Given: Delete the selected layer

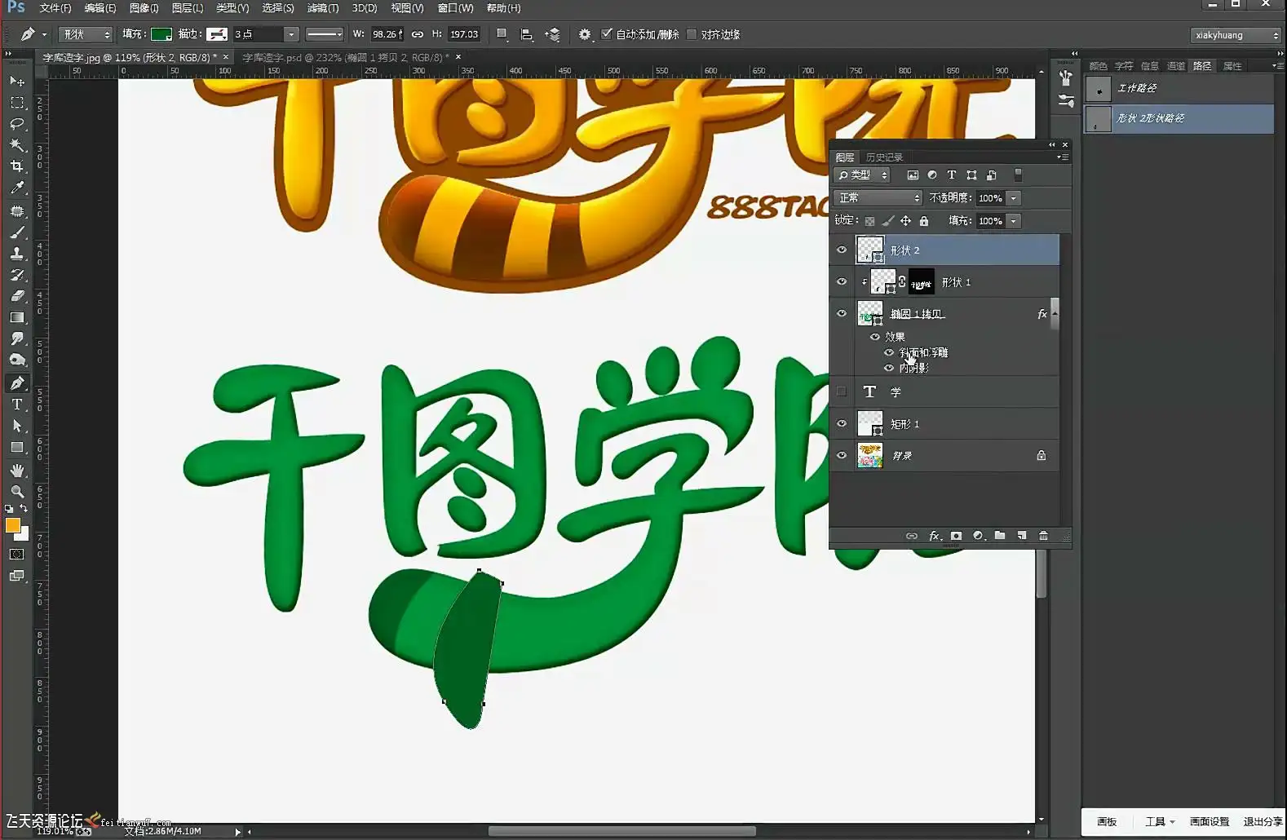Looking at the screenshot, I should (1043, 536).
